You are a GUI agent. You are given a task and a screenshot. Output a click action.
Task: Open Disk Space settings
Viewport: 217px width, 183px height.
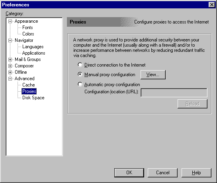pos(33,98)
